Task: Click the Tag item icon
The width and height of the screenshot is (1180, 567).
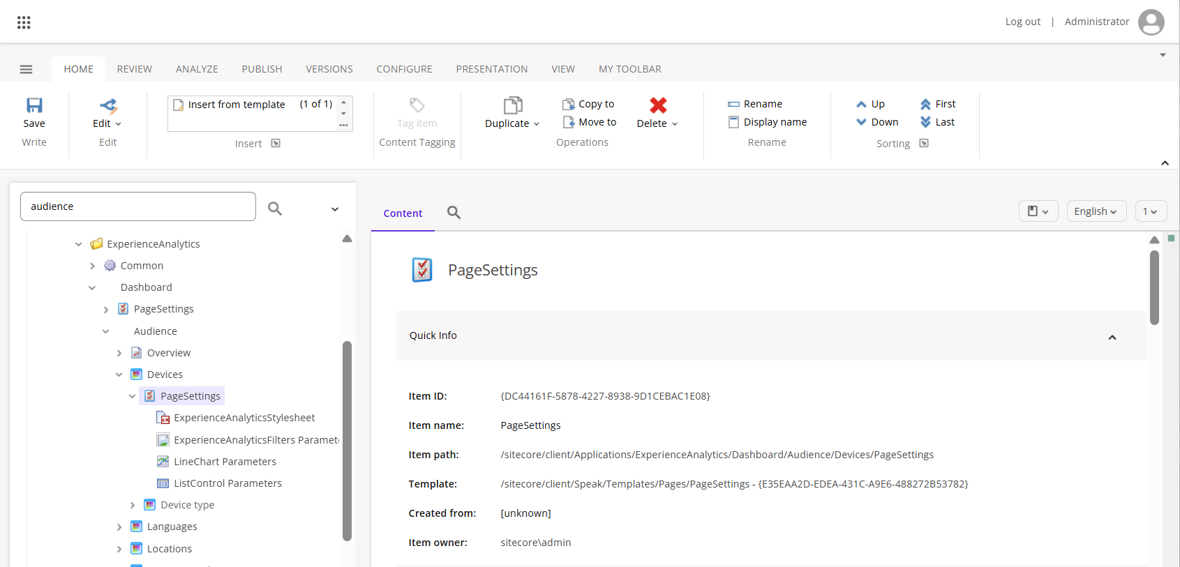Action: tap(417, 105)
